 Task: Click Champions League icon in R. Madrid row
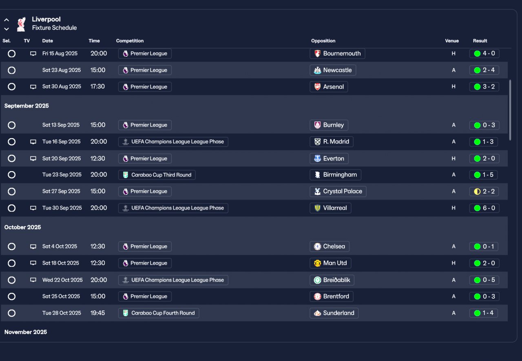point(126,142)
